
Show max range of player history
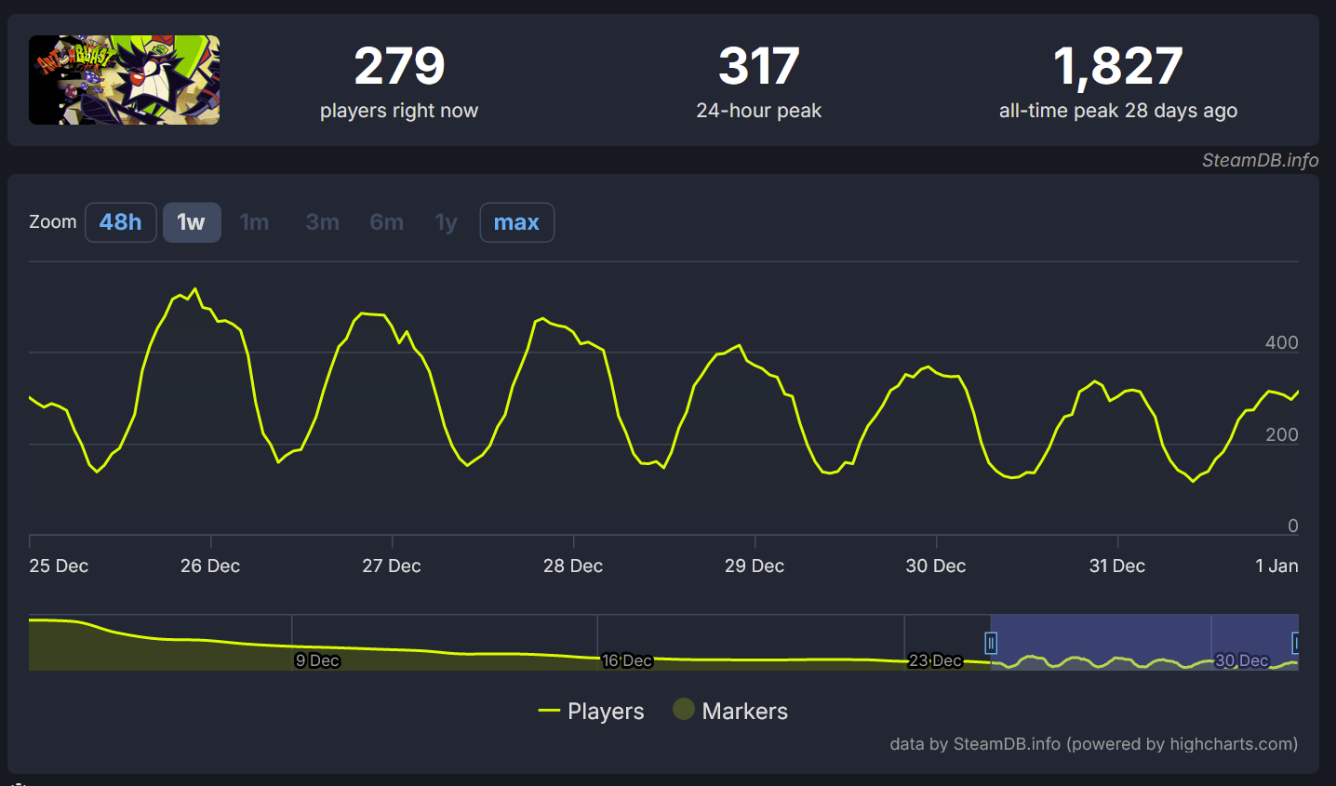(516, 222)
